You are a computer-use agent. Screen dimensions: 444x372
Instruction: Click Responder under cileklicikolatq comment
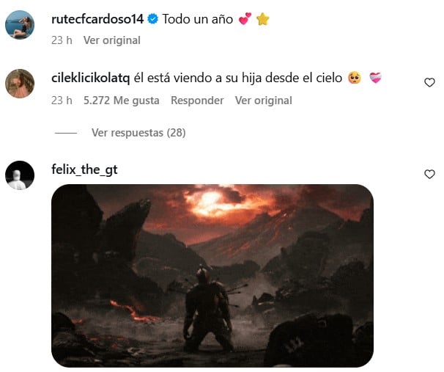197,101
